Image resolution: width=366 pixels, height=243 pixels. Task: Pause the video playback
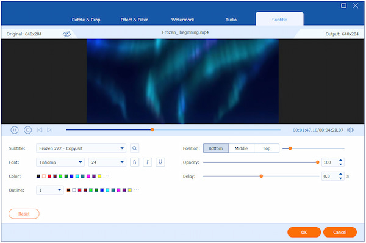(15, 130)
